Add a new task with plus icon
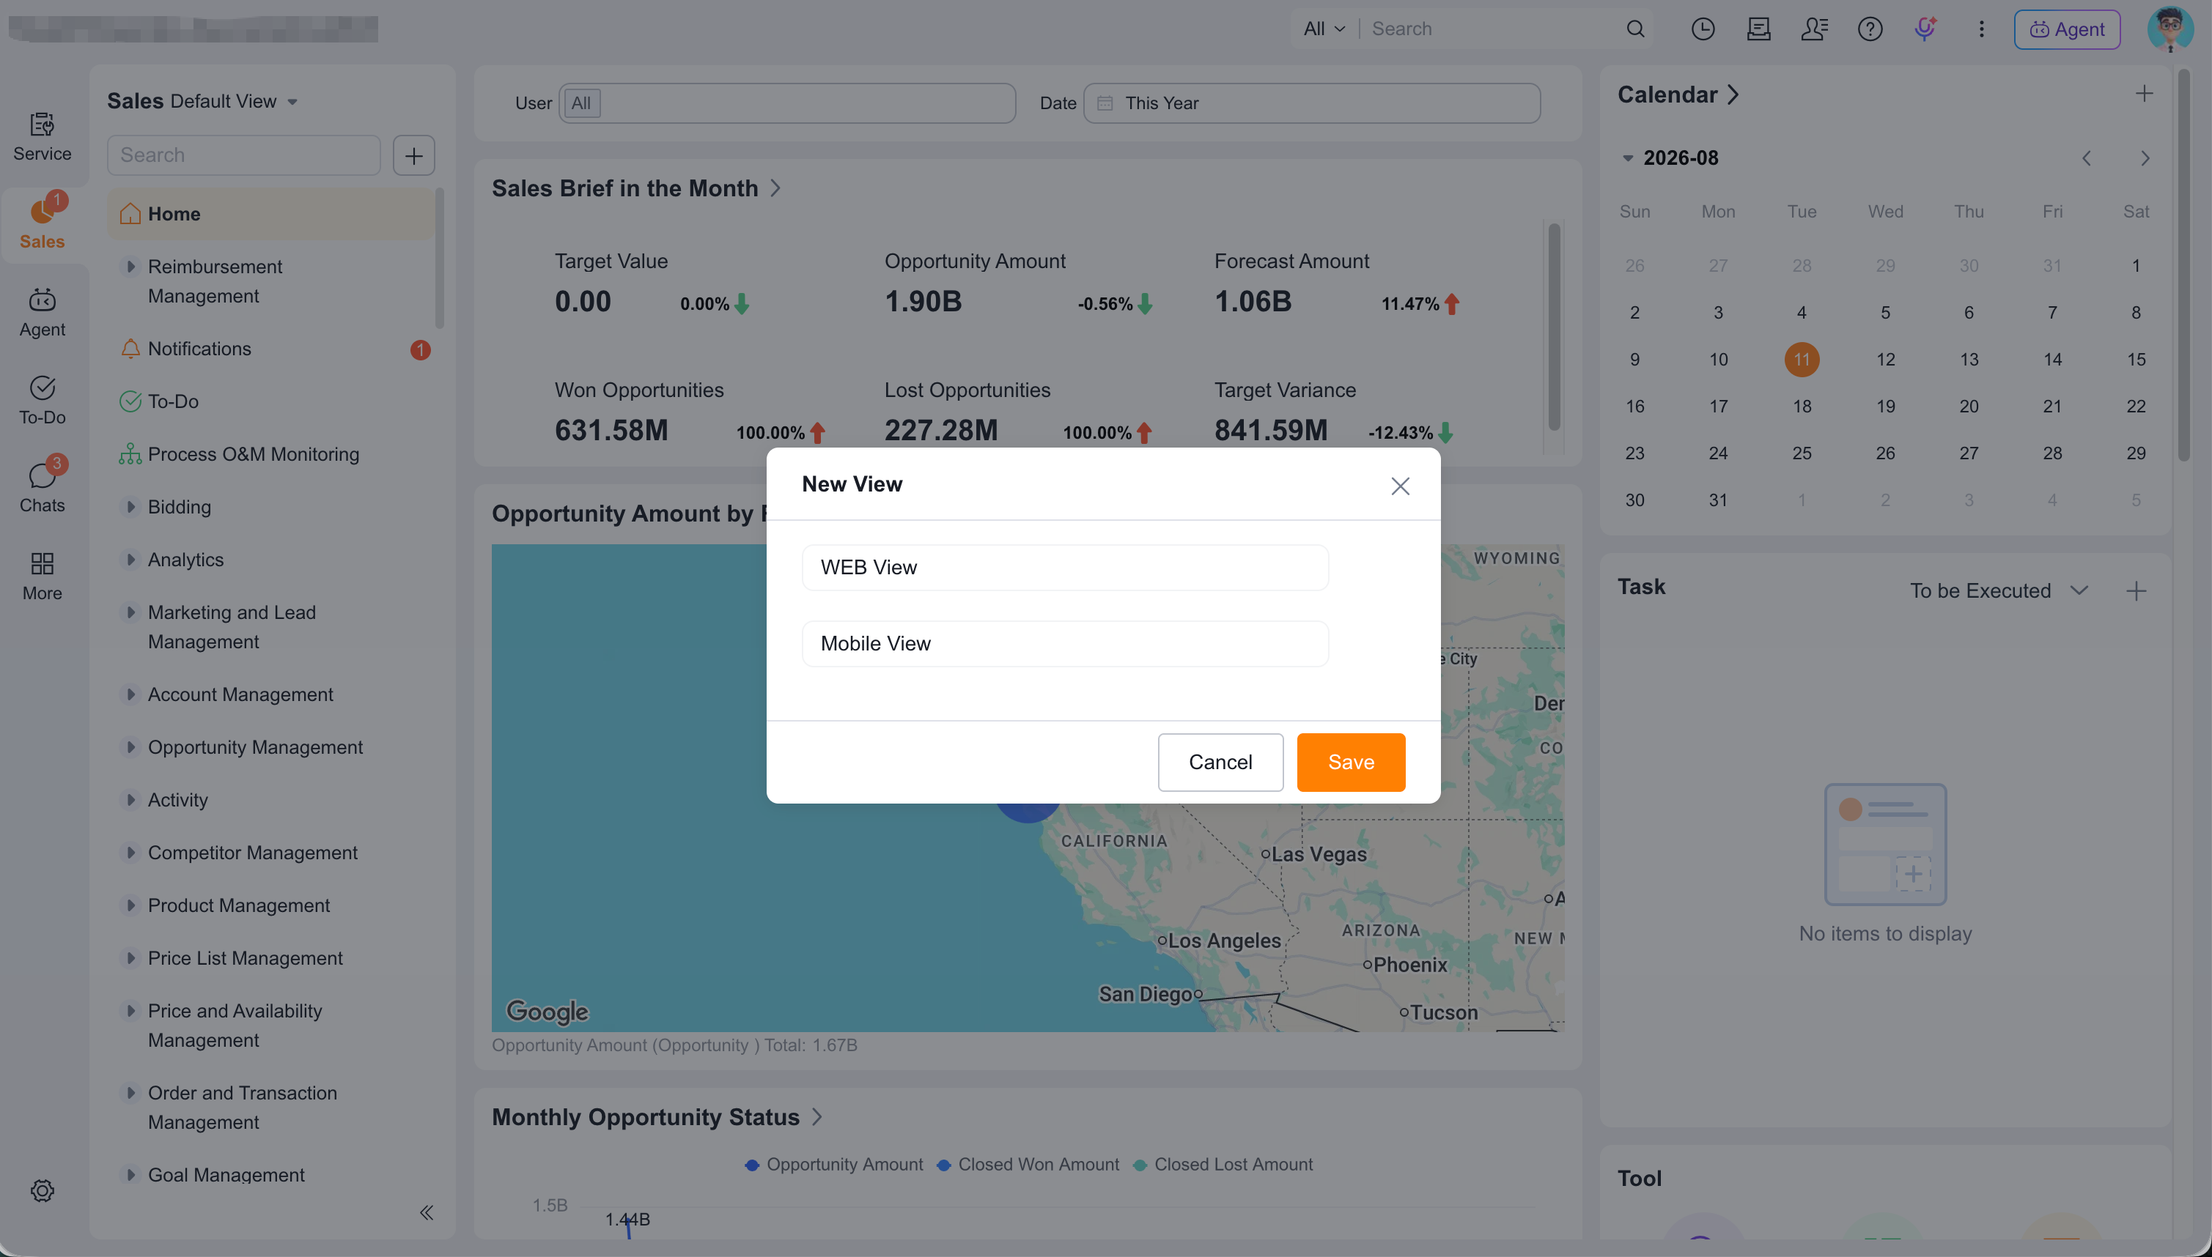This screenshot has width=2212, height=1257. click(x=2136, y=590)
